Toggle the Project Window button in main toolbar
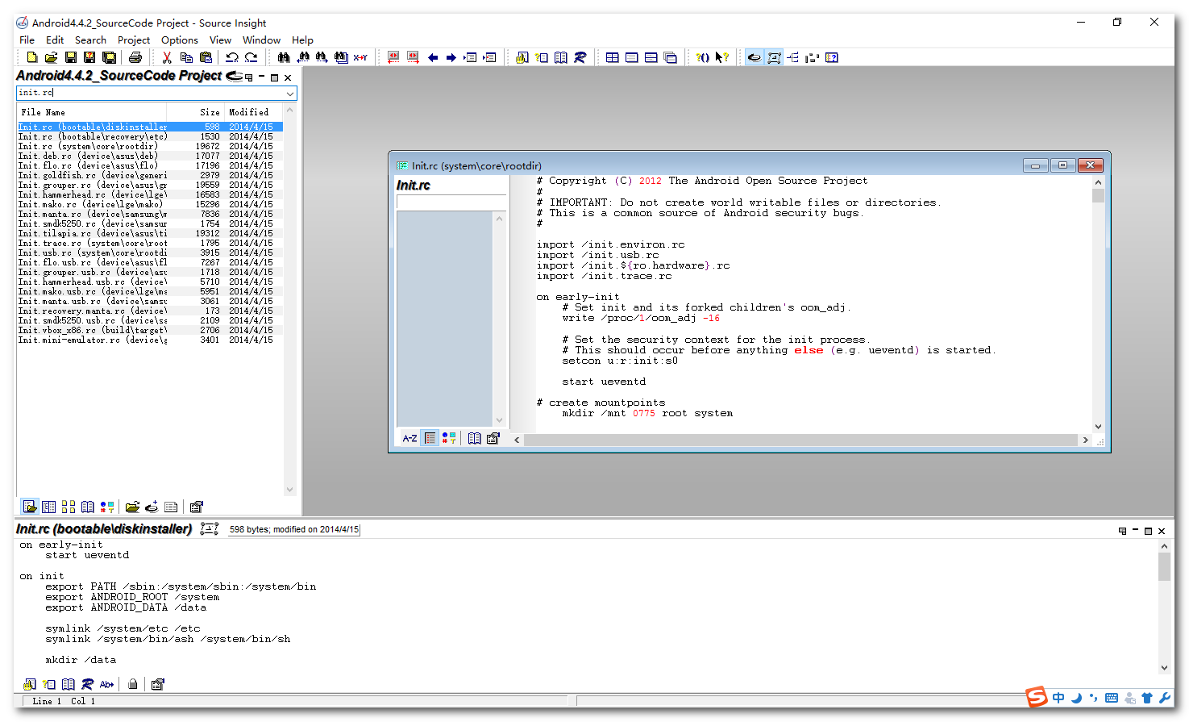1189x722 pixels. (x=755, y=57)
